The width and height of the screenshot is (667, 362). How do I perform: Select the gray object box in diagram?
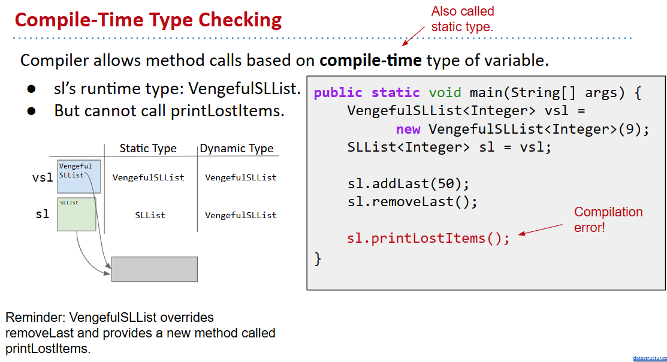coord(154,269)
